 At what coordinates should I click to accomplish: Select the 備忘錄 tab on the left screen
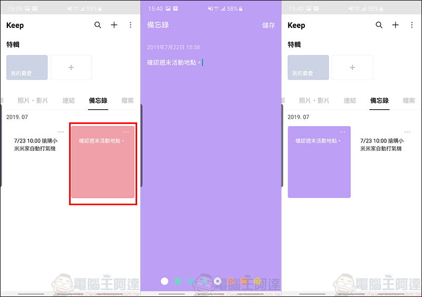coord(98,101)
